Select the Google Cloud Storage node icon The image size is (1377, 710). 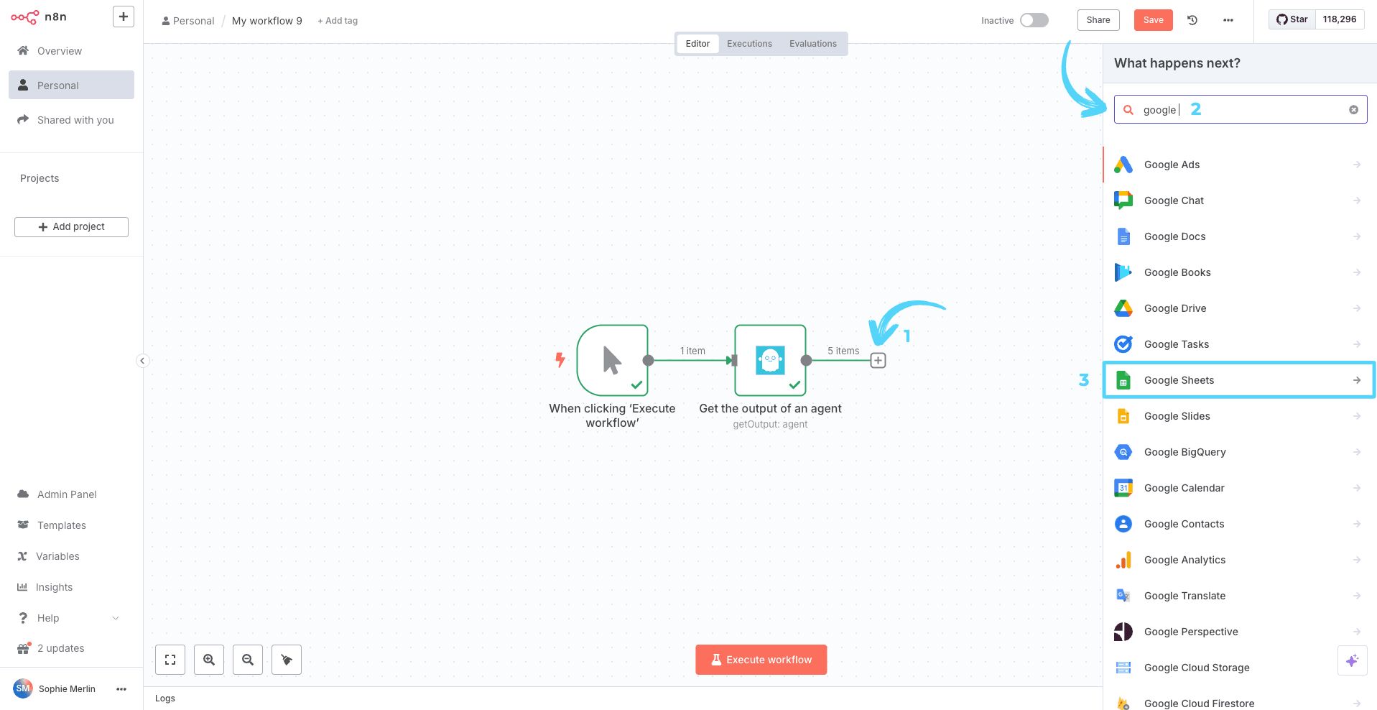[1123, 668]
